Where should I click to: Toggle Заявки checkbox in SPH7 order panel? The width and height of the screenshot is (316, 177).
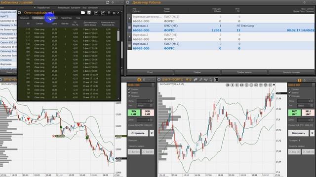pos(129,92)
